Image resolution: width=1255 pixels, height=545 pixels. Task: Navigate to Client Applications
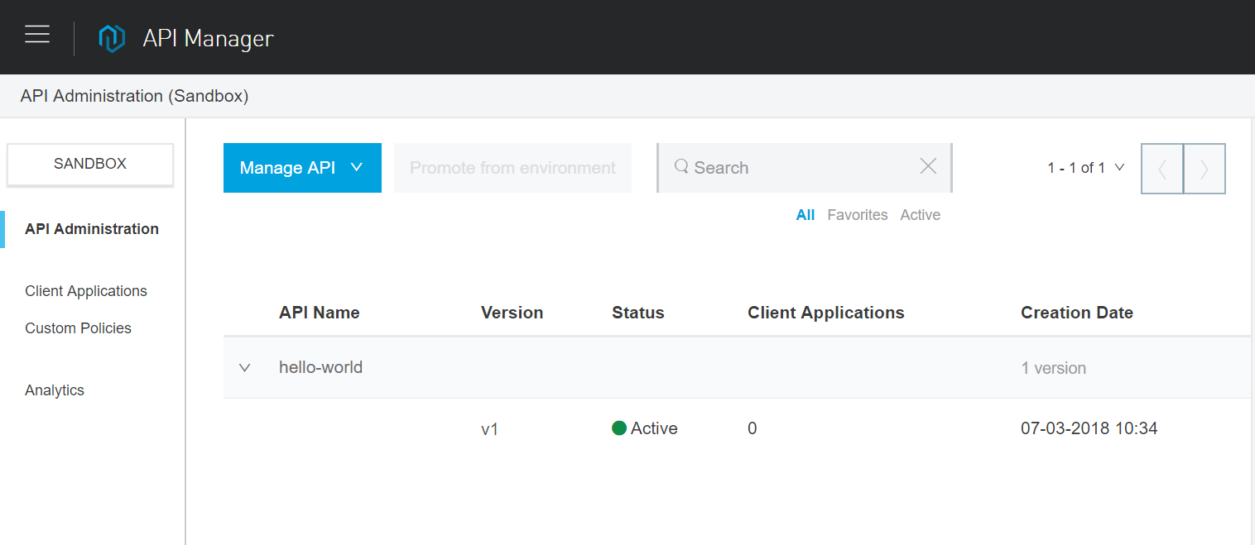point(85,290)
